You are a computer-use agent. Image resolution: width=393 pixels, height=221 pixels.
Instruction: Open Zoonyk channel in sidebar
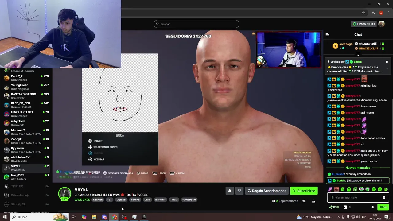coord(26,141)
